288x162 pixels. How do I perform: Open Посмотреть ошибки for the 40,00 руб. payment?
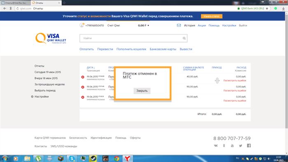(235, 80)
